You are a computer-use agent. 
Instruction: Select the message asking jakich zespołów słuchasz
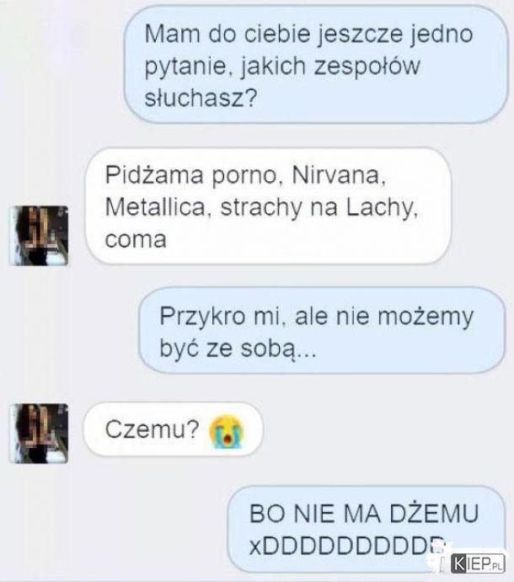point(316,66)
